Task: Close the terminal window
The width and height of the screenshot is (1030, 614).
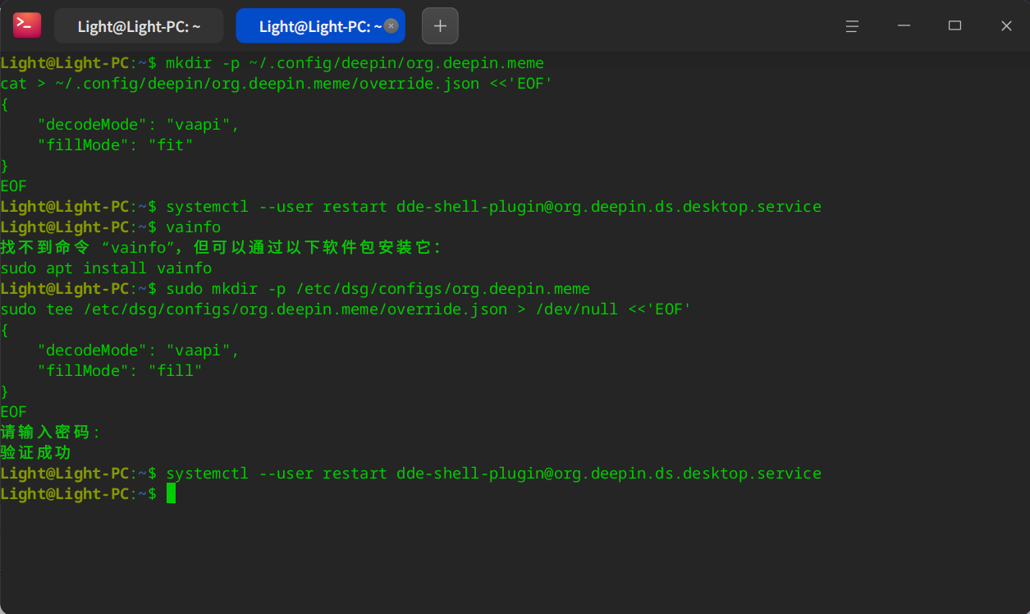Action: [x=1006, y=26]
